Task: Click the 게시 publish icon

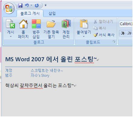Action: pyautogui.click(x=11, y=24)
